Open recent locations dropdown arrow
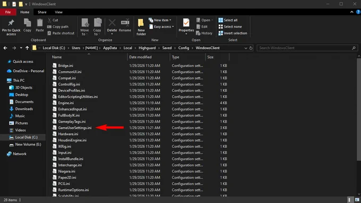This screenshot has height=203, width=361. pyautogui.click(x=21, y=48)
